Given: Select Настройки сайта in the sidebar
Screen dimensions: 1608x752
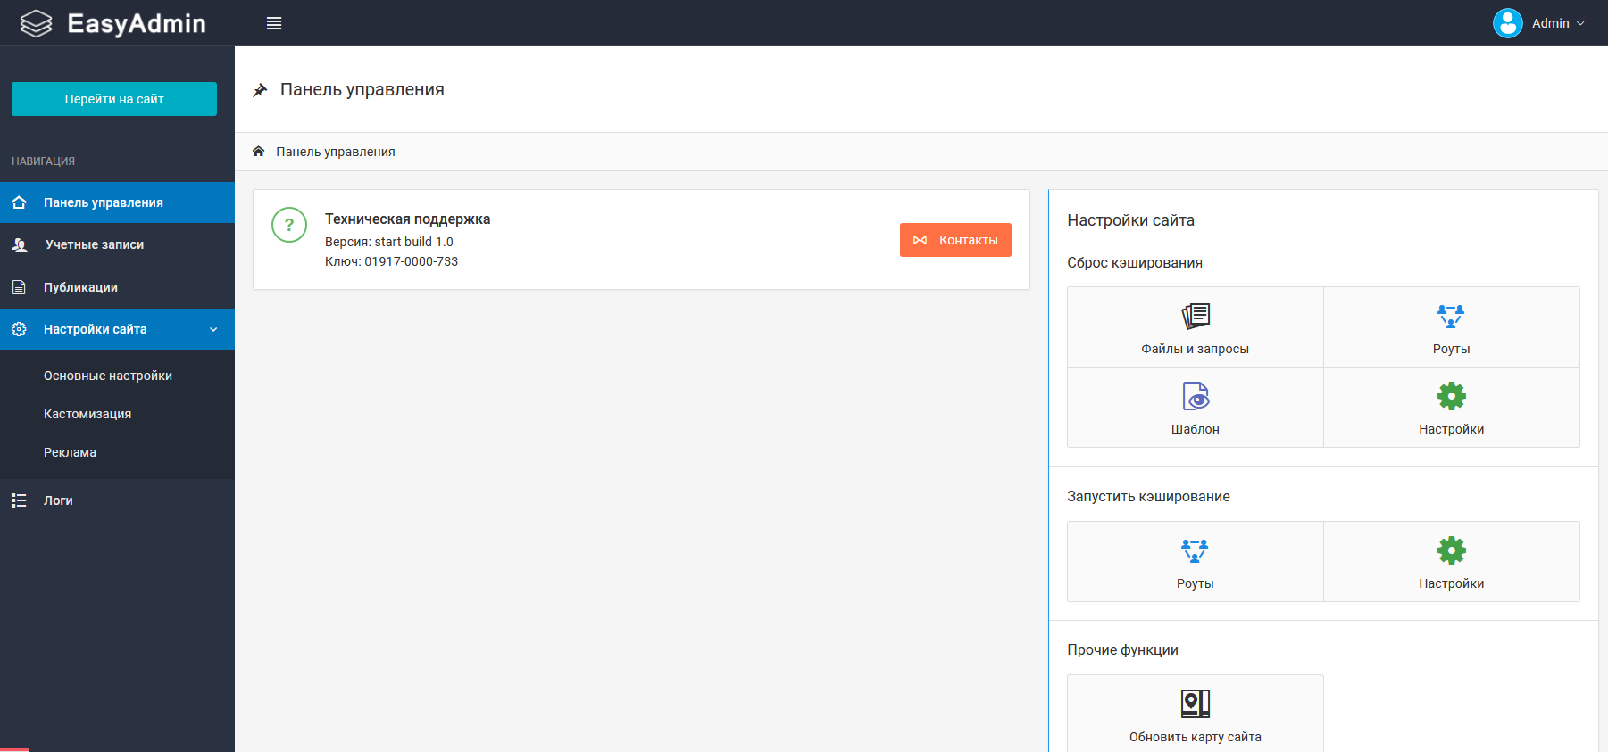Looking at the screenshot, I should click(x=117, y=329).
